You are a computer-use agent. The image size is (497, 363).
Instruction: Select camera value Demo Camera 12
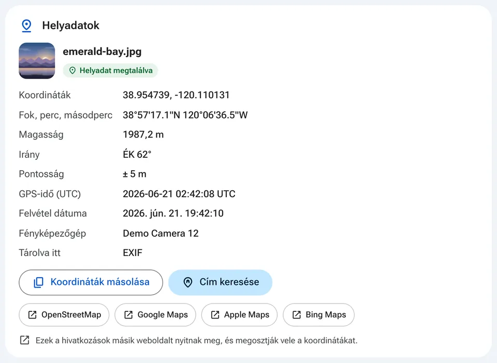click(160, 233)
